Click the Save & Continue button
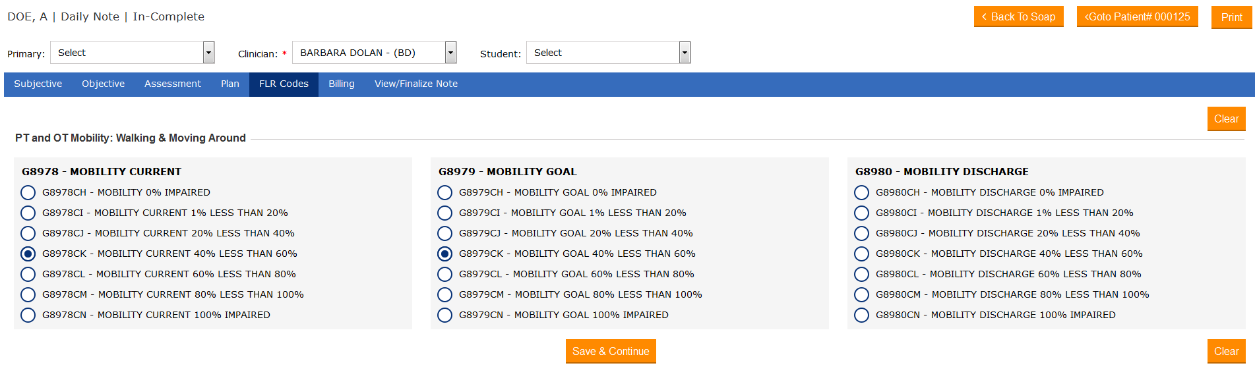Screen dimensions: 1255x380 [x=611, y=352]
